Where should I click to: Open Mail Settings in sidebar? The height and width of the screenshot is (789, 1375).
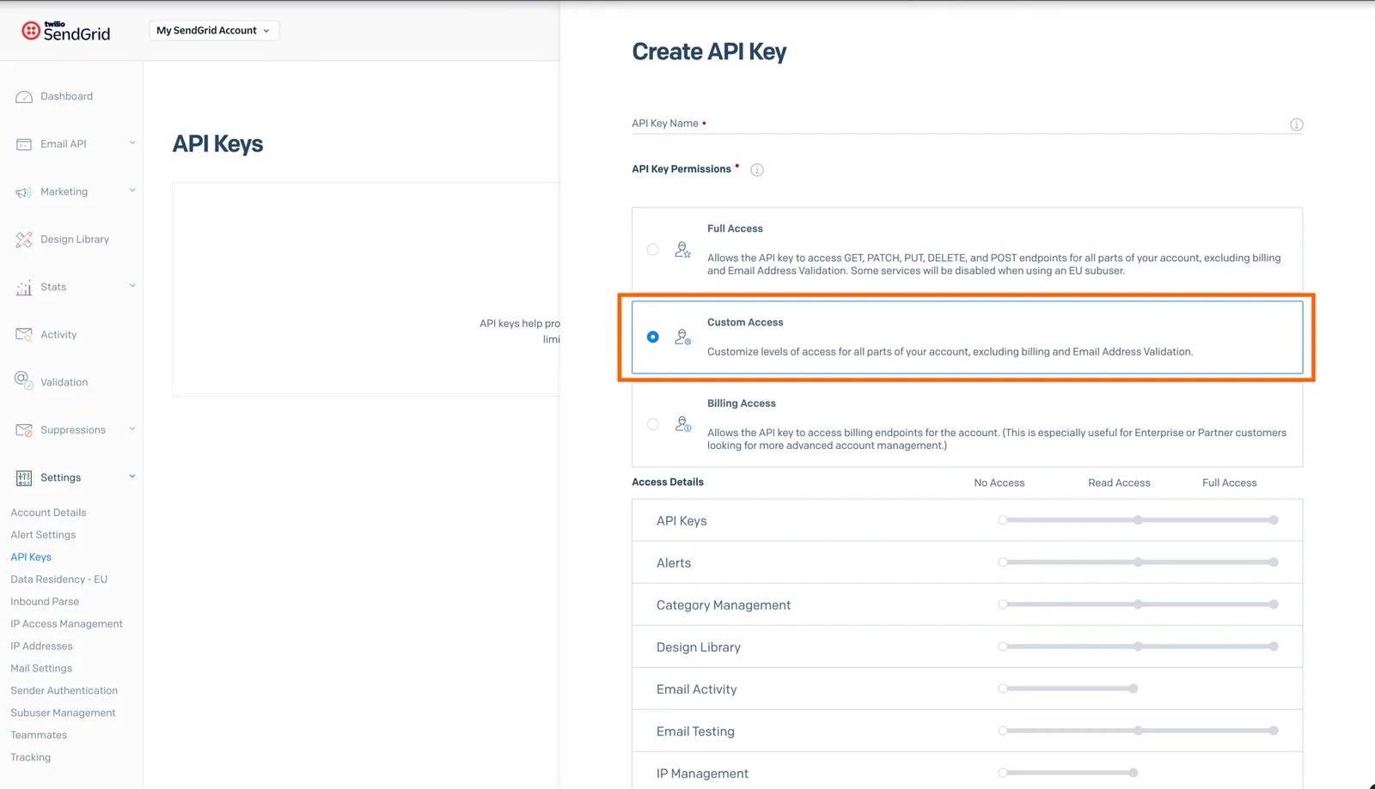click(41, 669)
